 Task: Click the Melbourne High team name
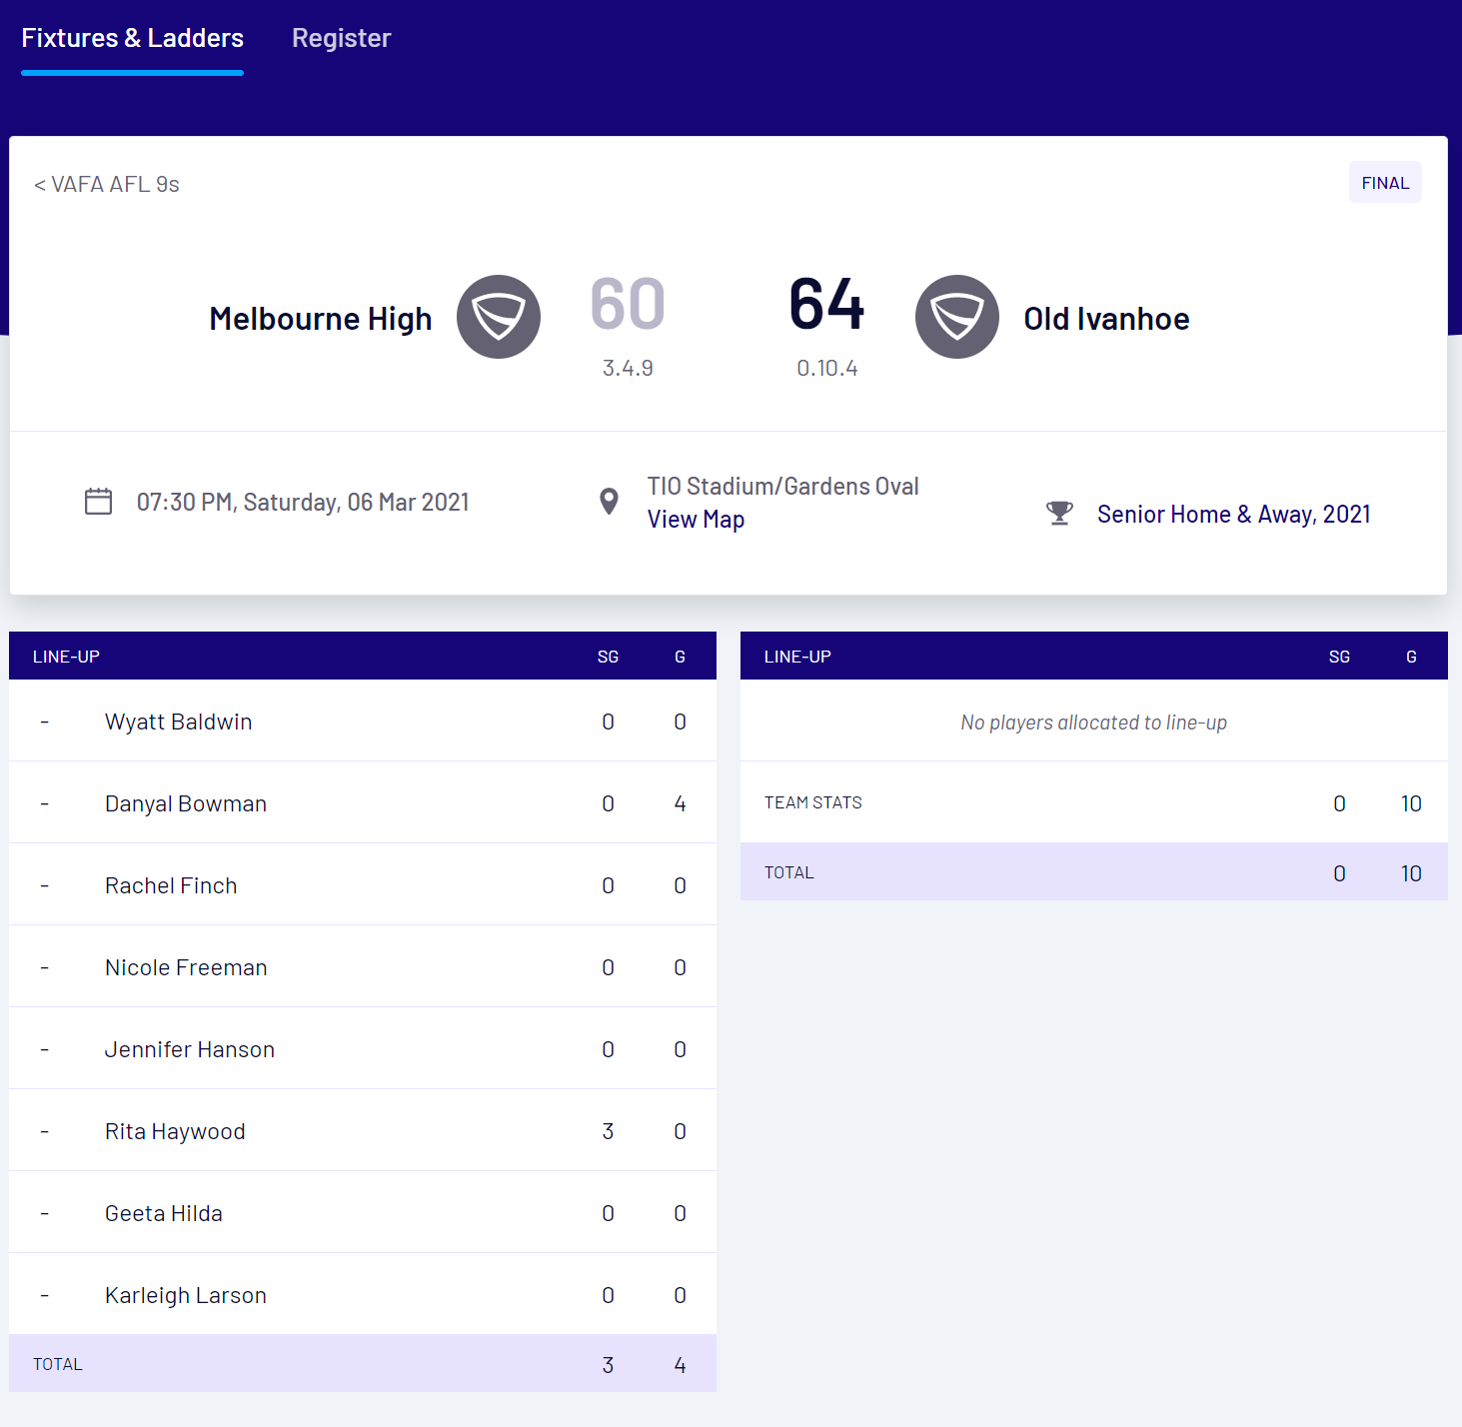tap(321, 319)
